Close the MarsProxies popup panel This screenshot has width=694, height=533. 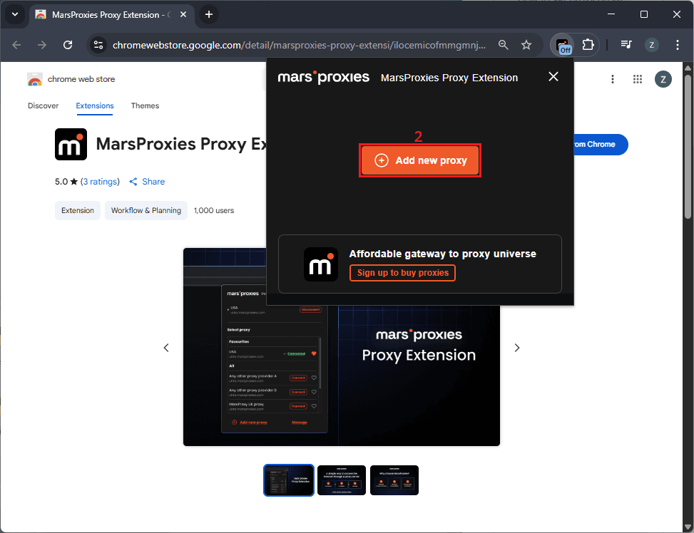[553, 77]
